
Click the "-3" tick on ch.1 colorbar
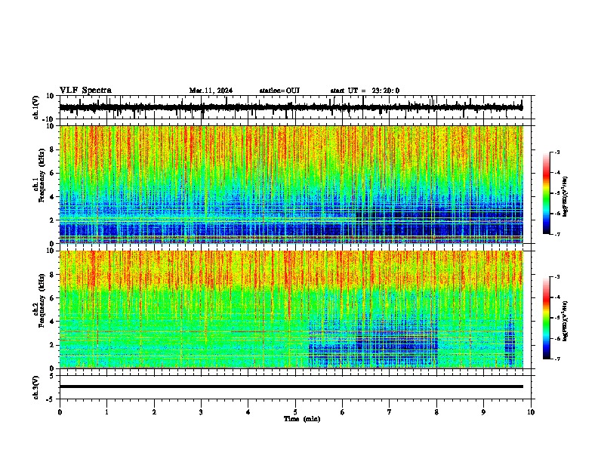tap(557, 152)
